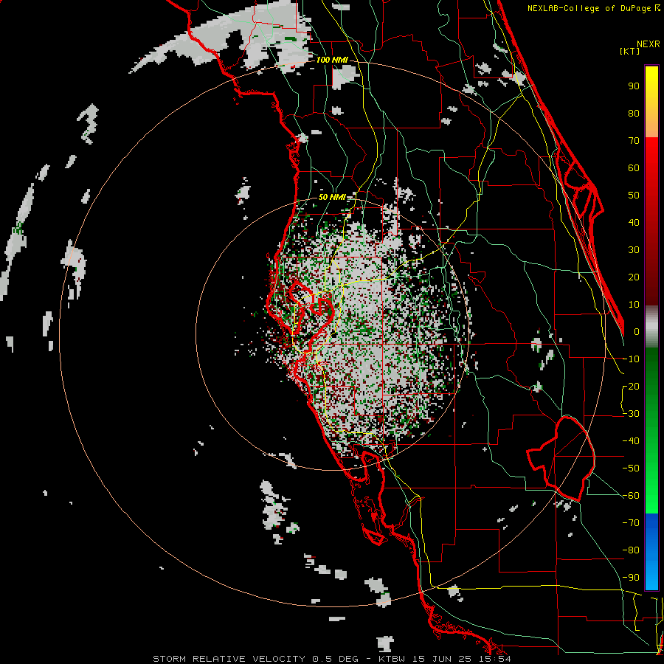Click the [KT] units label
This screenshot has height=664, width=664.
click(x=630, y=51)
